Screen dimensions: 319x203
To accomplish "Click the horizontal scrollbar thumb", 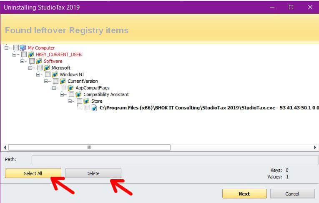I will [x=89, y=147].
